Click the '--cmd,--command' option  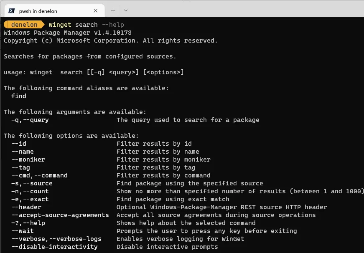(39, 175)
